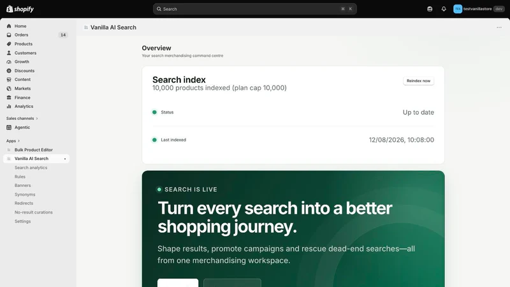Expand the Sales channels section

22,119
